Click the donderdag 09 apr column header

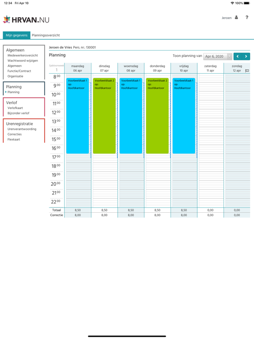point(157,68)
